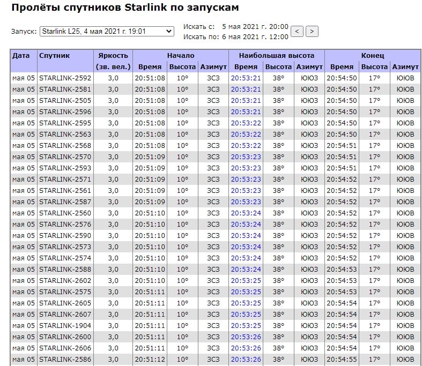Click peak azimuth ЮЮЗ for STARLINK-2560
The height and width of the screenshot is (366, 422).
[x=309, y=213]
